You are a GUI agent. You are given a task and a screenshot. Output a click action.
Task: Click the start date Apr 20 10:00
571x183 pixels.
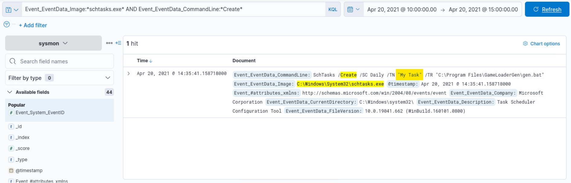tap(402, 9)
